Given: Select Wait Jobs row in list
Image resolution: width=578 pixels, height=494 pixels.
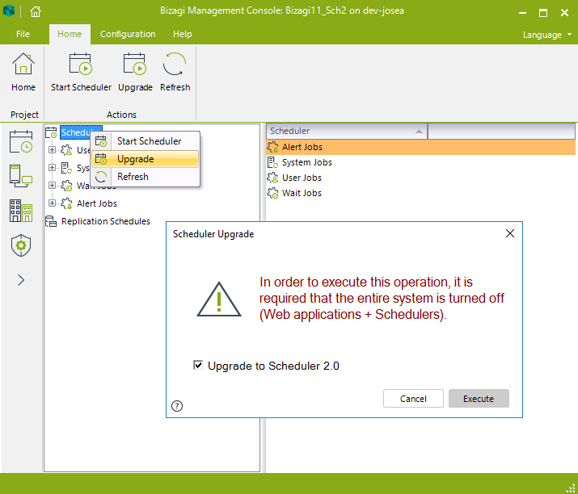Looking at the screenshot, I should coord(420,193).
